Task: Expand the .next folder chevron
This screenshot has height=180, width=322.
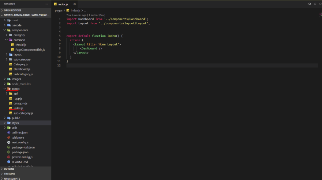Action: point(5,20)
